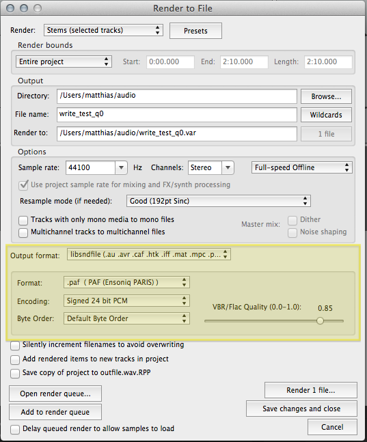This screenshot has height=442, width=367.
Task: Click the VBR quality value 0.85
Action: click(325, 308)
